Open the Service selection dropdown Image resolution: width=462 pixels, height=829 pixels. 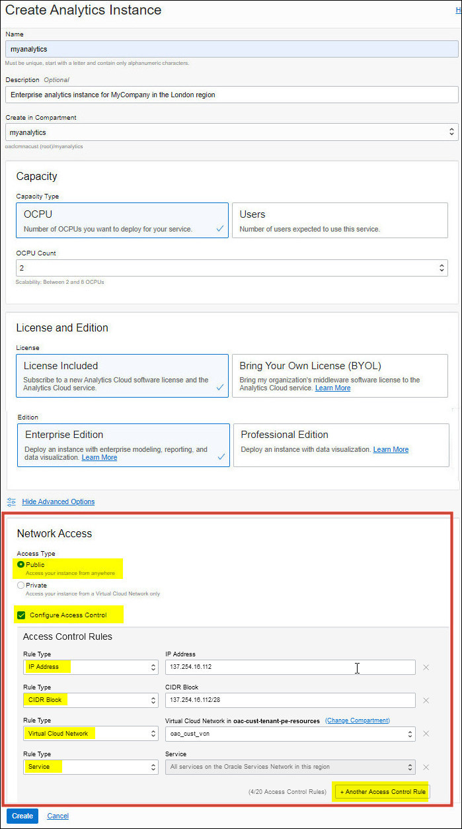point(290,767)
